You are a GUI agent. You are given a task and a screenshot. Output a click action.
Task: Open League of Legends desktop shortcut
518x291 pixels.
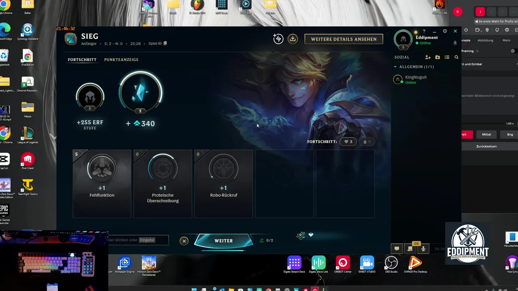28,135
